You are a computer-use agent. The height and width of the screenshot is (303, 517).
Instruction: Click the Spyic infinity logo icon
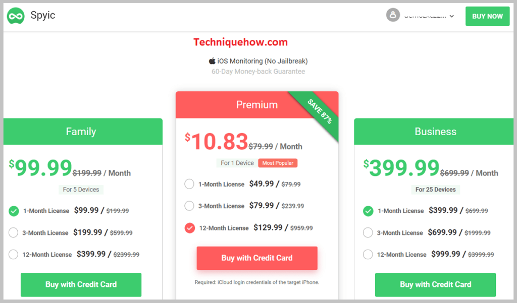tap(16, 16)
